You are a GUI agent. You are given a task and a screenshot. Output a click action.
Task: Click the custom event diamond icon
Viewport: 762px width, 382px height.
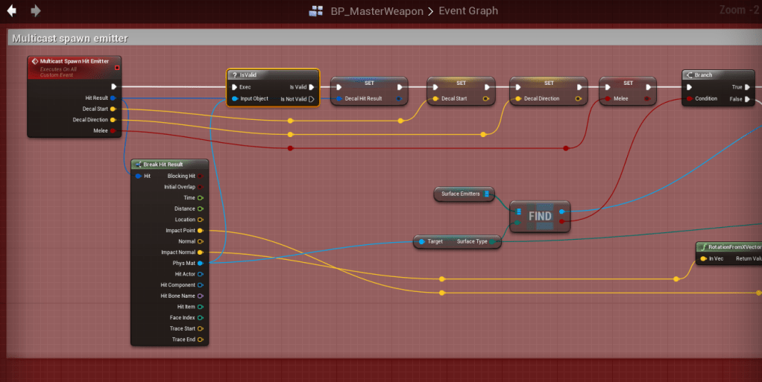point(35,61)
